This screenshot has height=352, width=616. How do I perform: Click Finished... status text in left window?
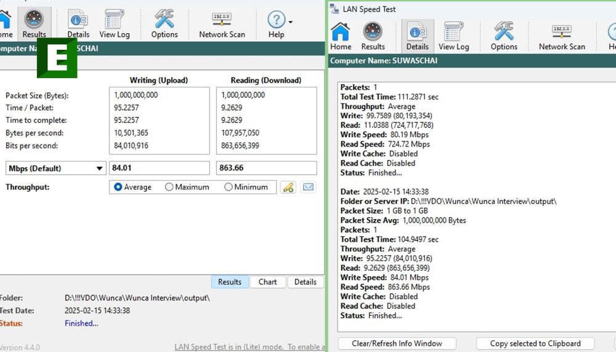point(81,323)
